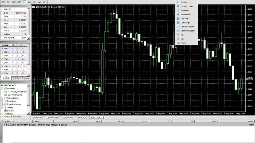Pick the Check Sign object icon
Viewport: 255px width, 143px height.
point(178,23)
